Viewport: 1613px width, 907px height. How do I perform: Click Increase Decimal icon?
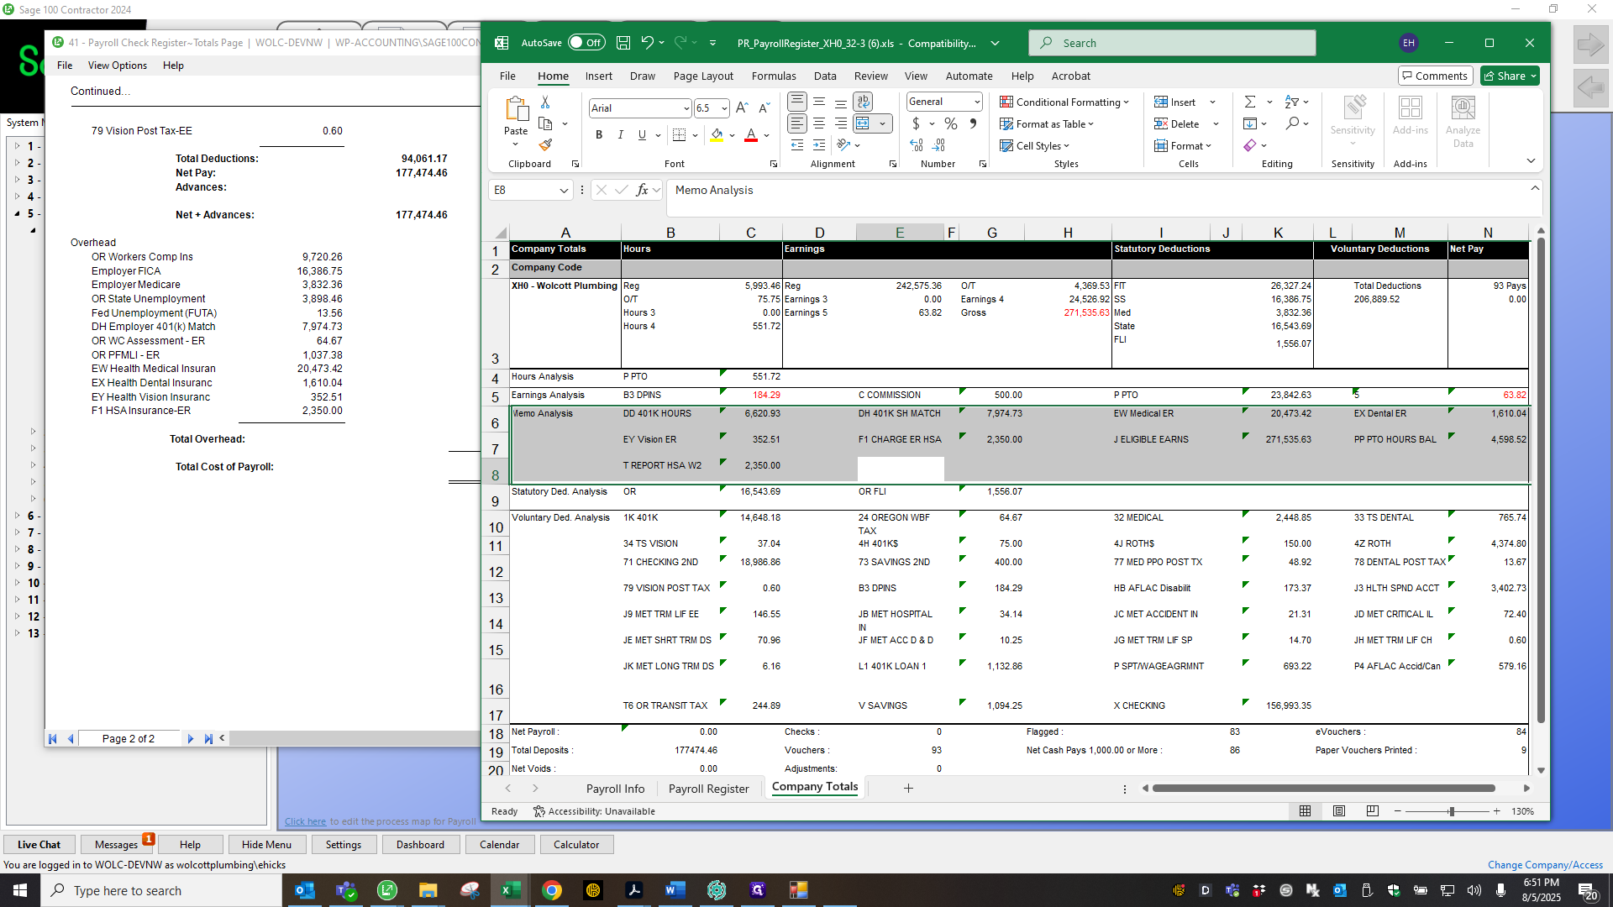(917, 145)
